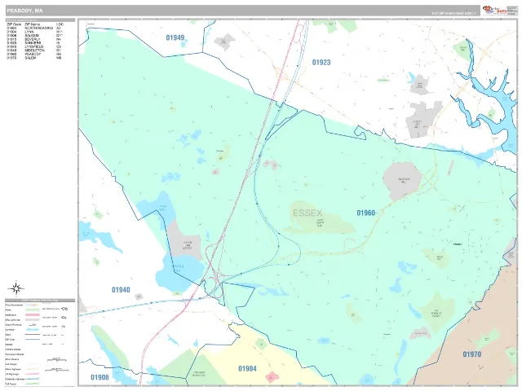The height and width of the screenshot is (391, 522).
Task: Click the pink Institutions legend swatch
Action: click(x=33, y=315)
